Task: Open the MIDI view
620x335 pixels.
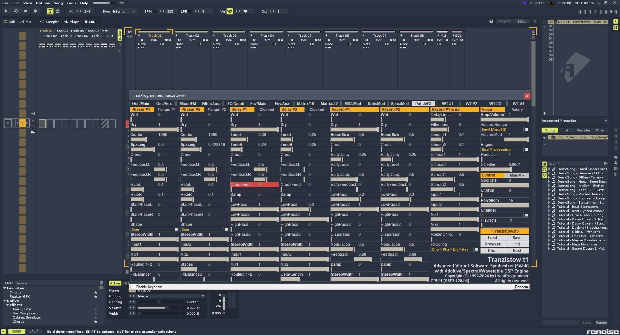Action: pos(90,22)
